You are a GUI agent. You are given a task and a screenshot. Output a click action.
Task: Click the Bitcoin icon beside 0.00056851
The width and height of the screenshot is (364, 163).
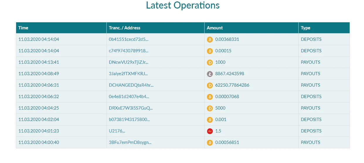(210, 142)
